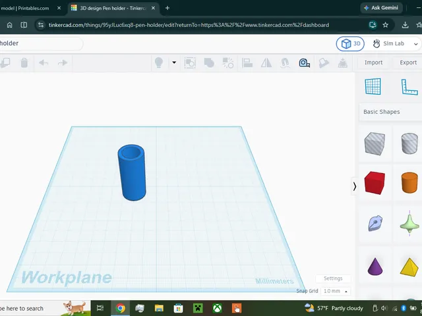Screen dimensions: 422x316
Task: Click the Ask Gemini button
Action: [381, 8]
